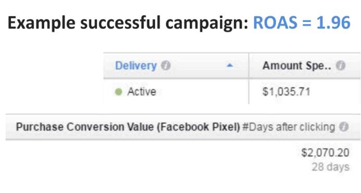Select the Amount Spent column header
The image size is (361, 193).
(305, 66)
